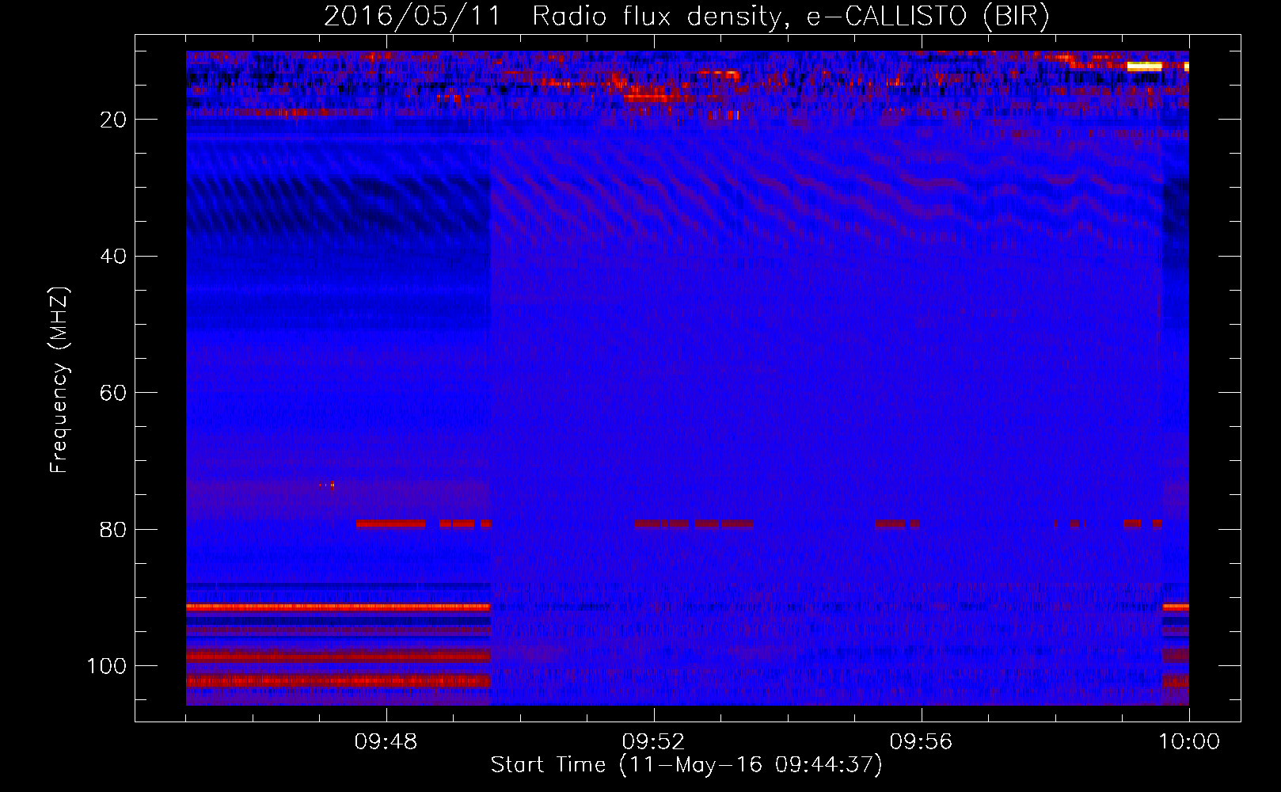
Task: Click the 10:00 time tick label
Action: coord(1189,742)
